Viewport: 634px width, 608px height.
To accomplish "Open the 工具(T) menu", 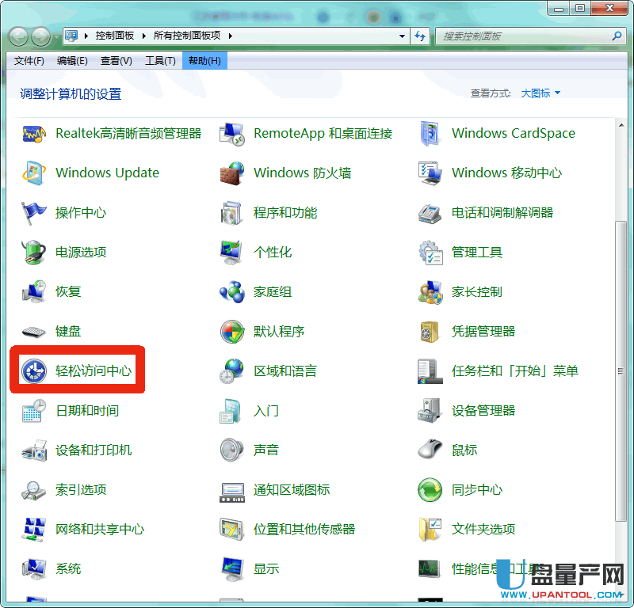I will point(160,61).
